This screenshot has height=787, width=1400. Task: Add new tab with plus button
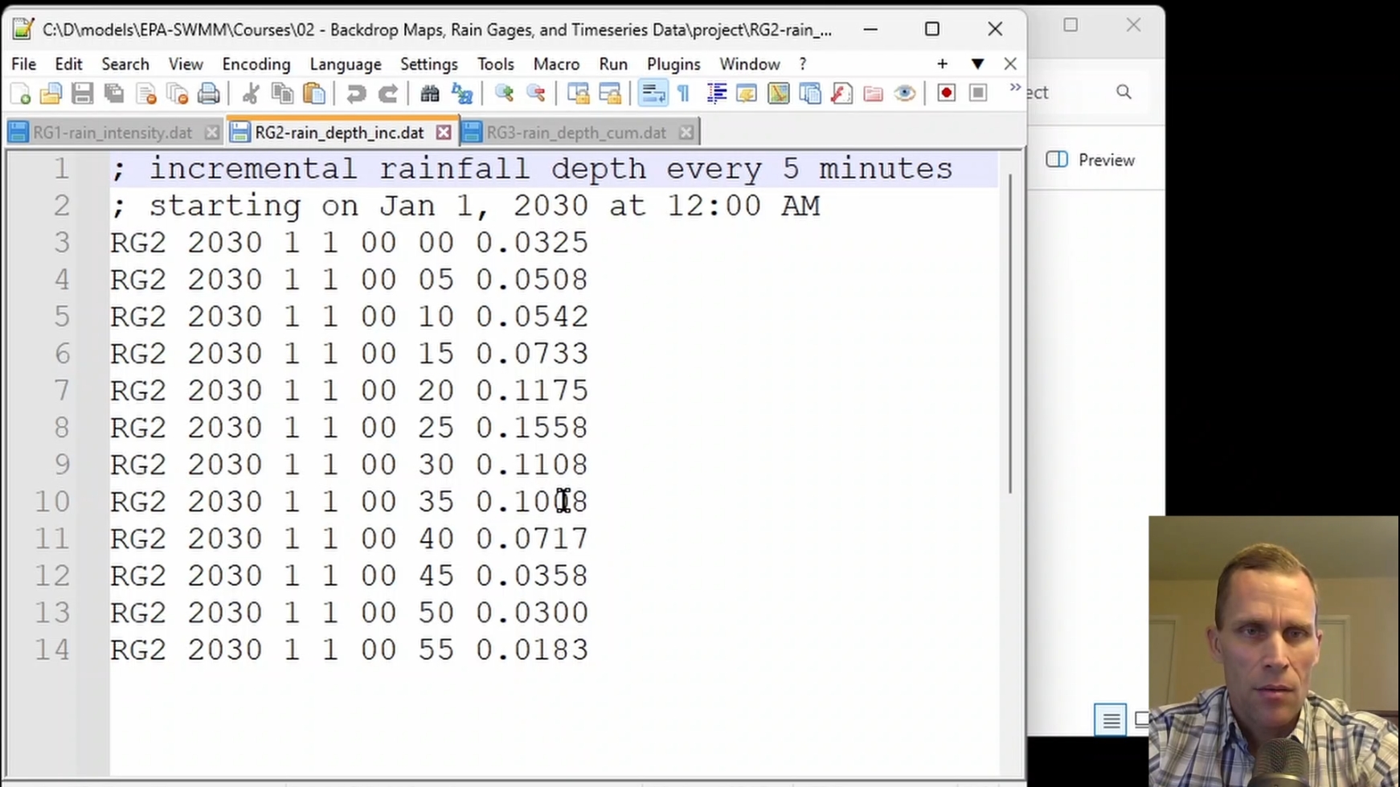[942, 64]
